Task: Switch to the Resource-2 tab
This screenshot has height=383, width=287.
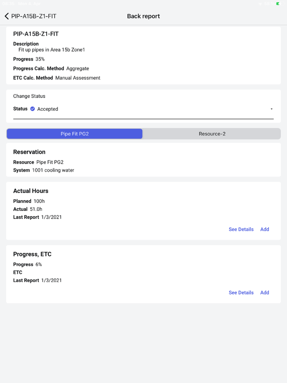Action: coord(212,134)
